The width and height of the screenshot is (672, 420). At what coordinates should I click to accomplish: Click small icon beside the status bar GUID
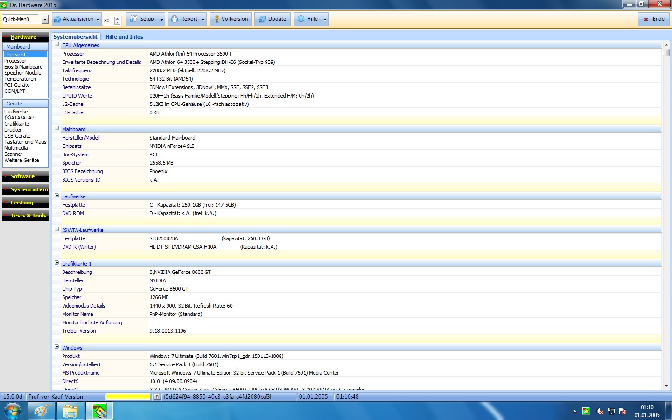[157, 397]
